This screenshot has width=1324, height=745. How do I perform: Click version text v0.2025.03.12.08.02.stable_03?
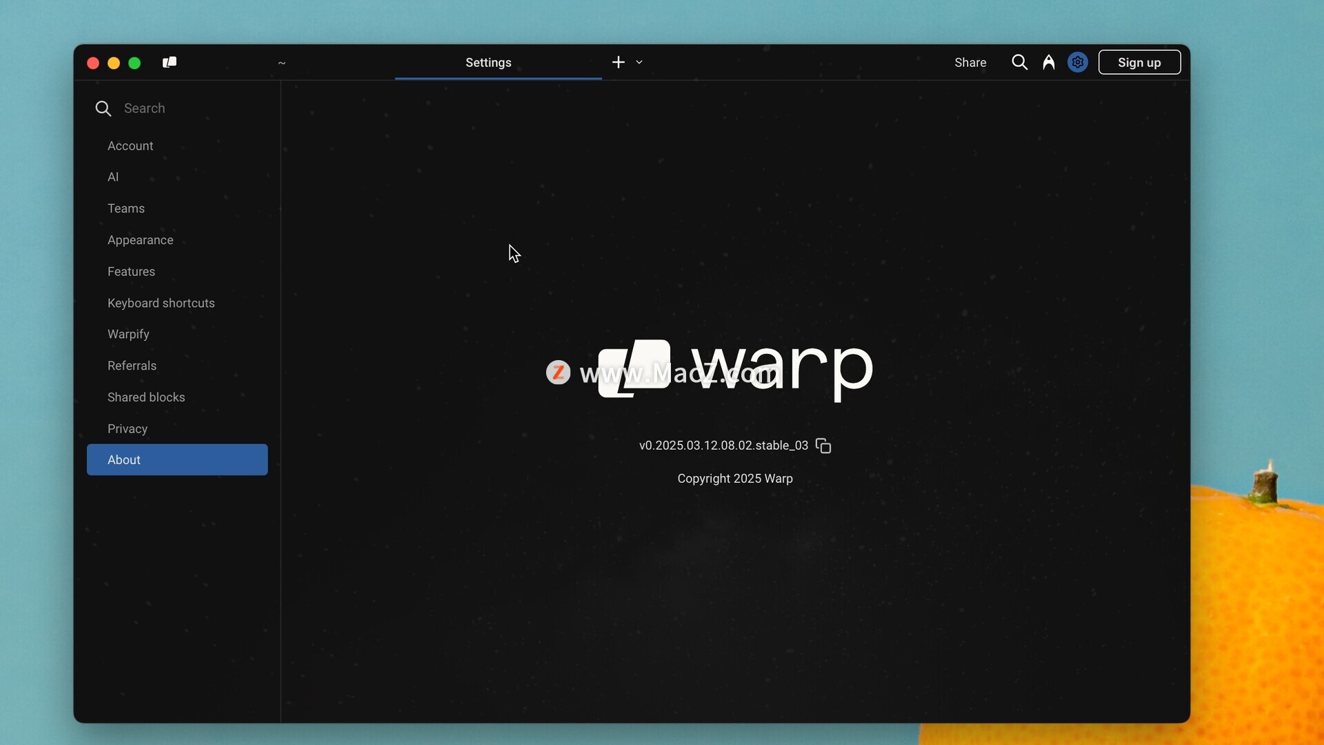point(723,446)
